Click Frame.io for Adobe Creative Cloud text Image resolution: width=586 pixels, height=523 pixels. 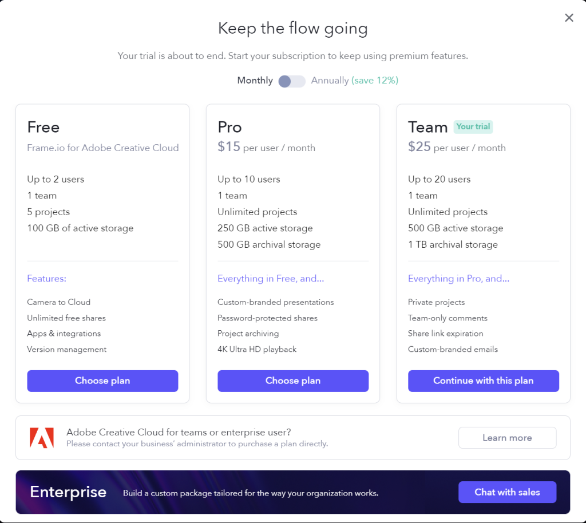pos(103,148)
